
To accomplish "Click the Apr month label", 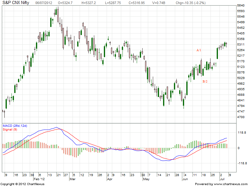I will (x=110, y=179).
